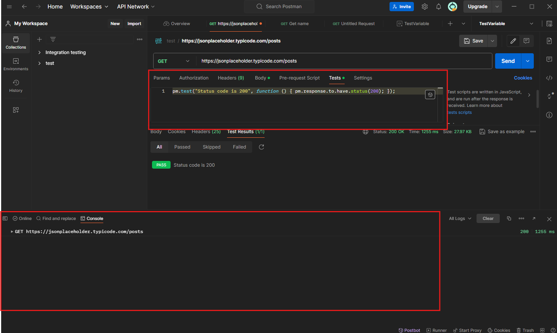This screenshot has height=333, width=557.
Task: Expand the test collection
Action: click(39, 63)
